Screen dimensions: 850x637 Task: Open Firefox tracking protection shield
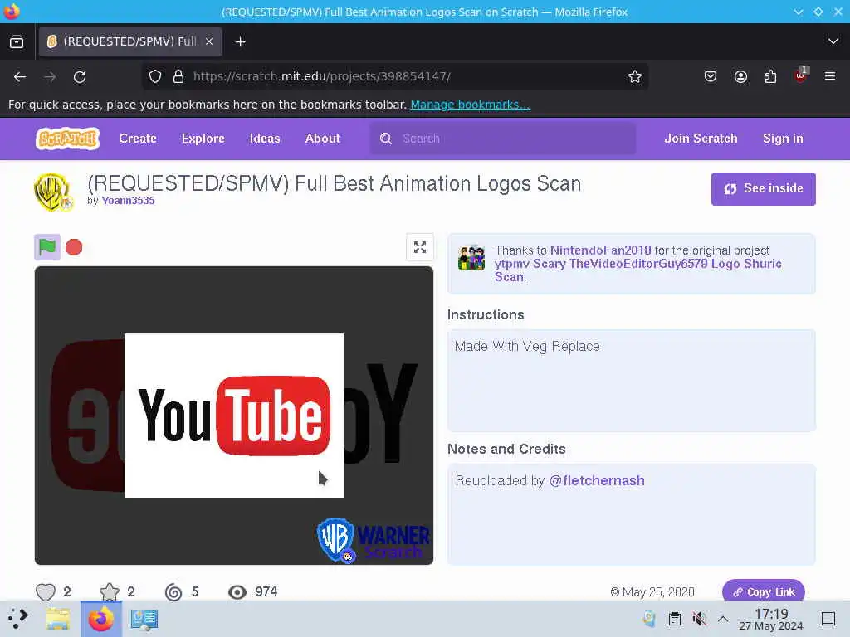point(155,76)
